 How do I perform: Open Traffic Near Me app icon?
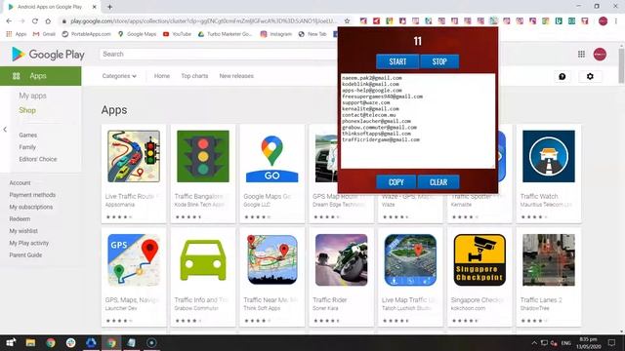click(x=271, y=260)
